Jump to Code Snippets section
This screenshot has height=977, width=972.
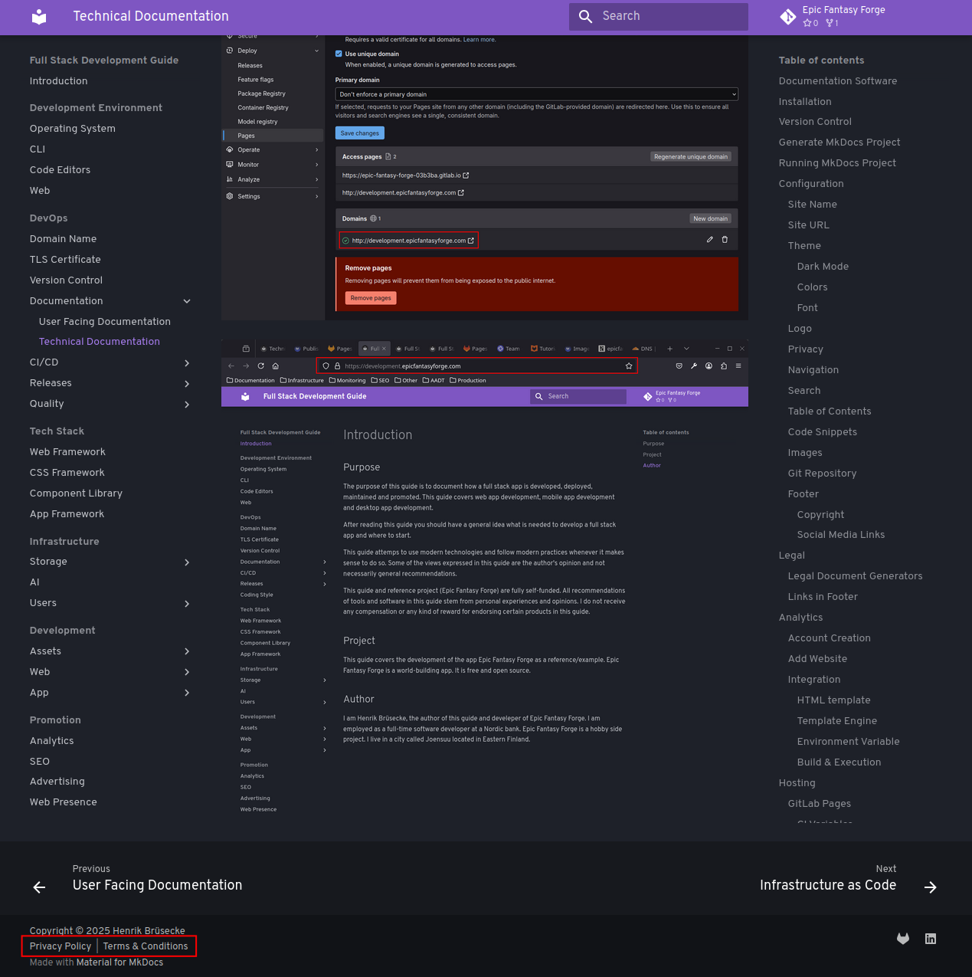[x=823, y=432]
